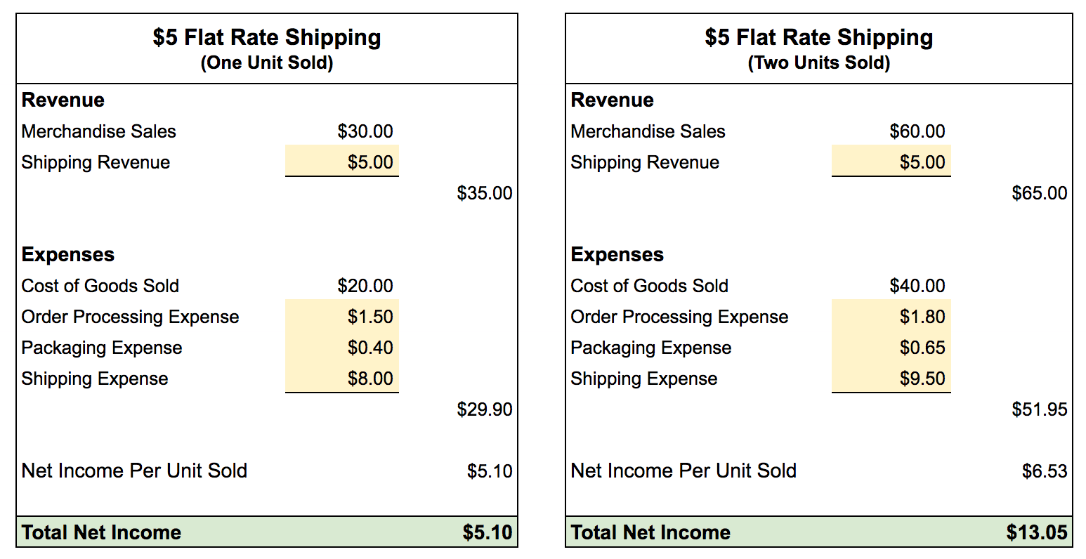Click the $29.90 expenses total
The height and width of the screenshot is (559, 1086).
485,409
